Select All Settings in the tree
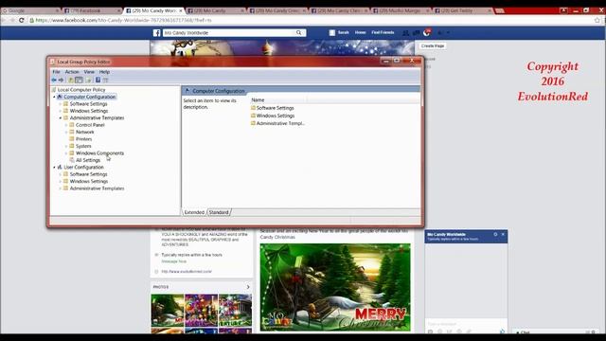Viewport: 606px width, 341px height. [88, 160]
